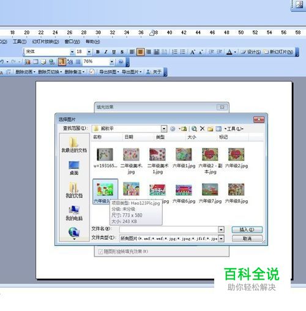The image size is (306, 311).
Task: Open the Look in (查找范围) folder dropdown
Action: pos(164,129)
